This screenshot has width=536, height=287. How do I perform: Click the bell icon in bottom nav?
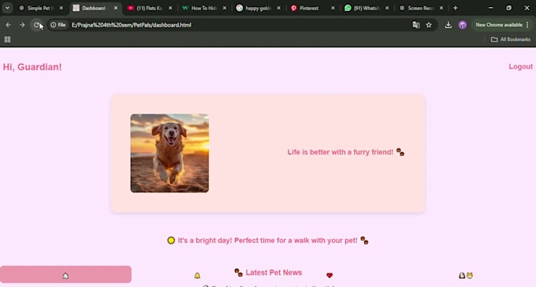[197, 275]
